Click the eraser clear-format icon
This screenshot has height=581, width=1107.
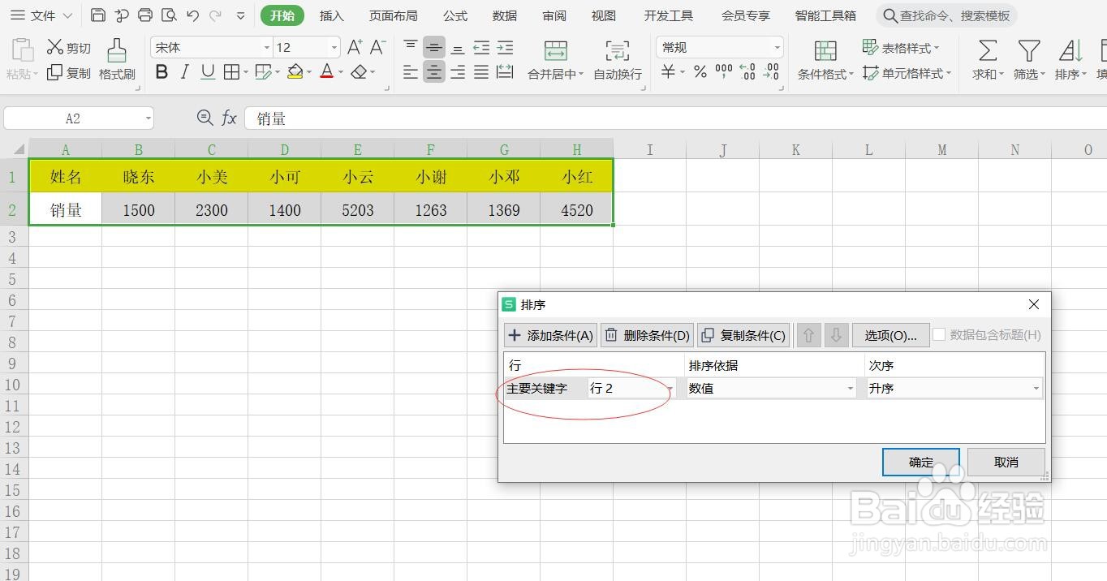pos(359,72)
